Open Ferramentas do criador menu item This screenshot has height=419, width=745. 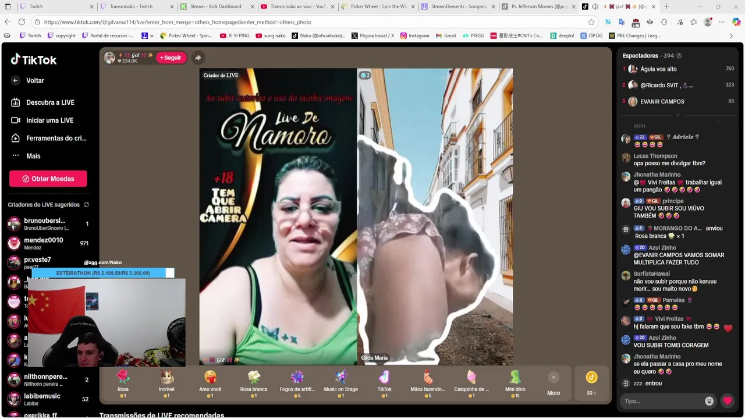48,138
